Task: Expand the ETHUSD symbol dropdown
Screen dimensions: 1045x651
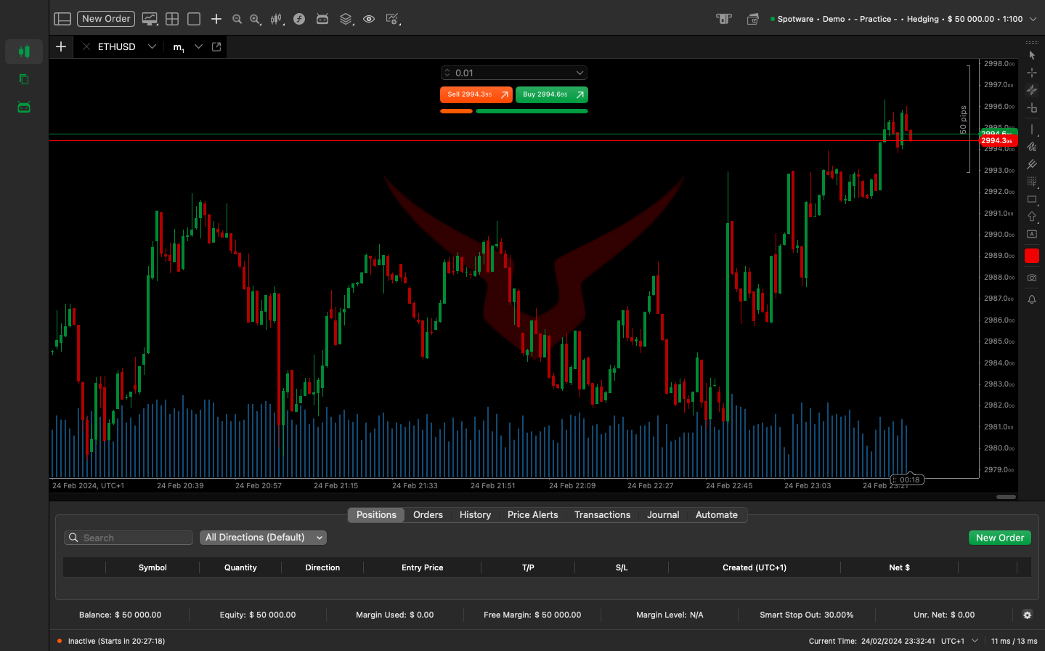Action: pos(152,46)
